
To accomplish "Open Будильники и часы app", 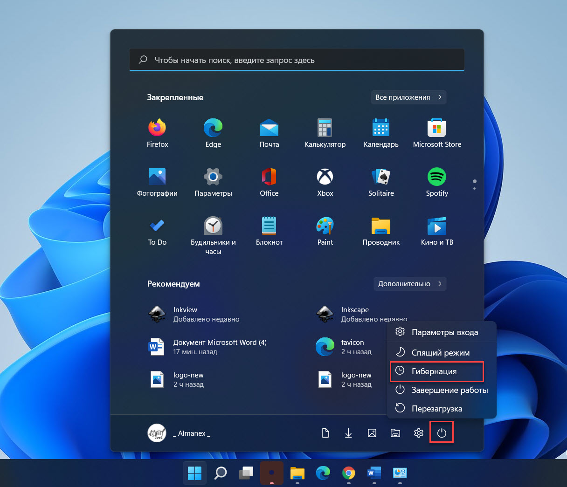I will click(213, 236).
